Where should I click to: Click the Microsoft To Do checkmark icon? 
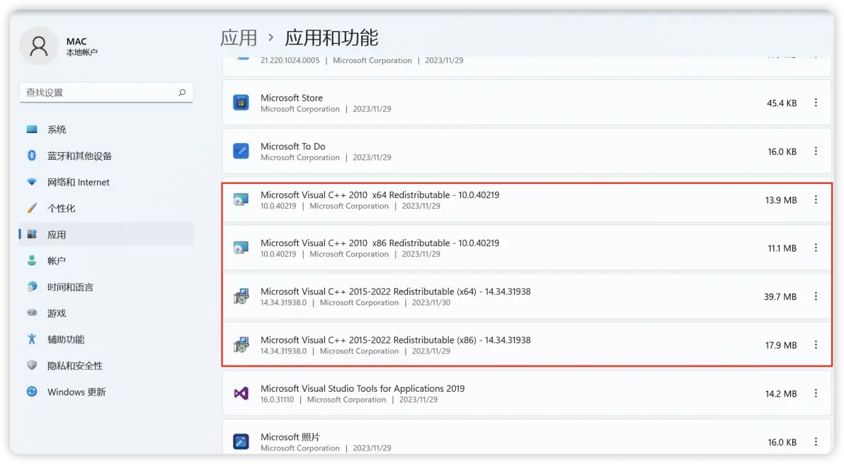pyautogui.click(x=241, y=151)
